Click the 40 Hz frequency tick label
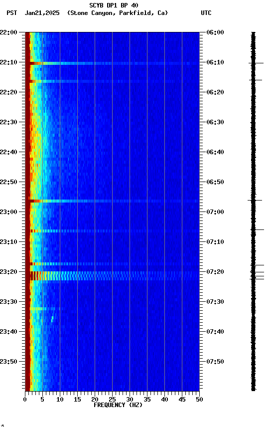 [x=164, y=400]
